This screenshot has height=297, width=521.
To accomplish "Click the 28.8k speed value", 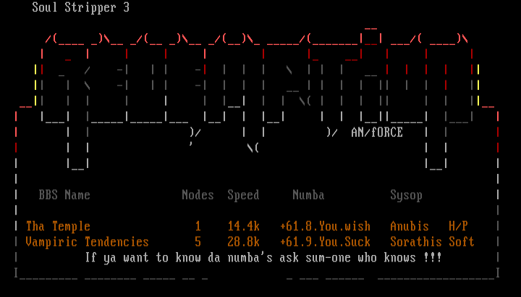I will [x=243, y=242].
